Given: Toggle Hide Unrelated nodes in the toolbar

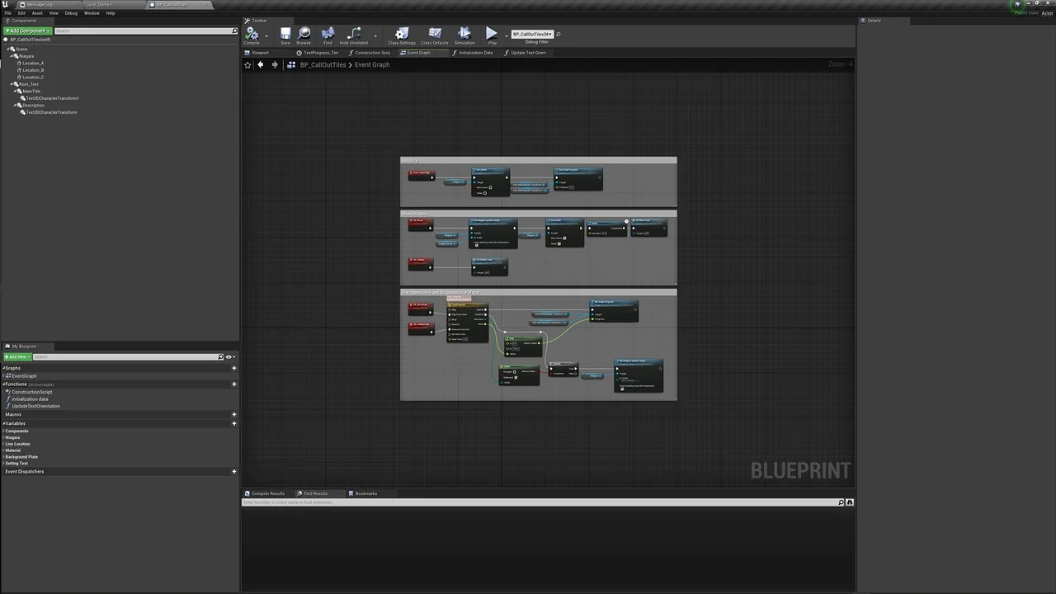Looking at the screenshot, I should pyautogui.click(x=354, y=35).
